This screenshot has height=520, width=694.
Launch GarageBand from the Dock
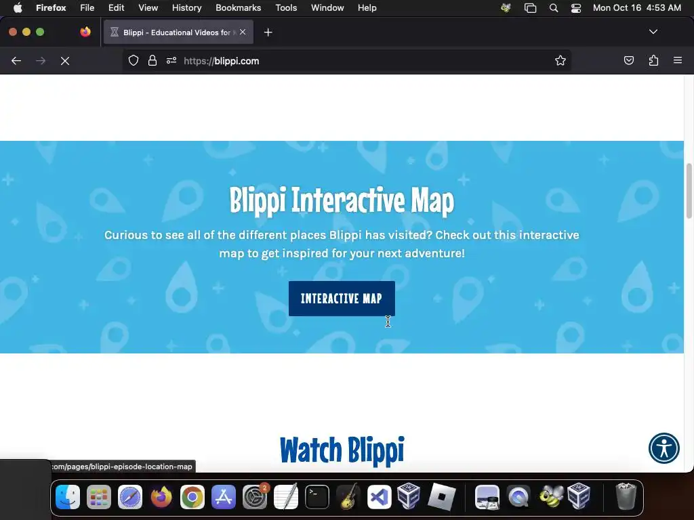coord(348,497)
